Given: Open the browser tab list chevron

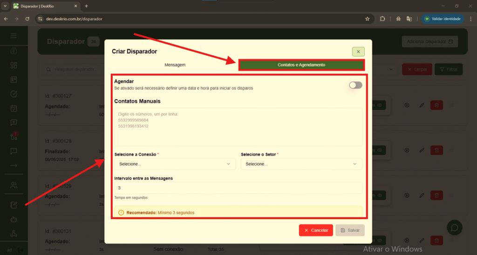Looking at the screenshot, I should click(5, 6).
